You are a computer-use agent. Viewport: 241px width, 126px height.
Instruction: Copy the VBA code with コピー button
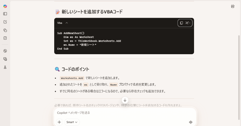[x=185, y=23]
